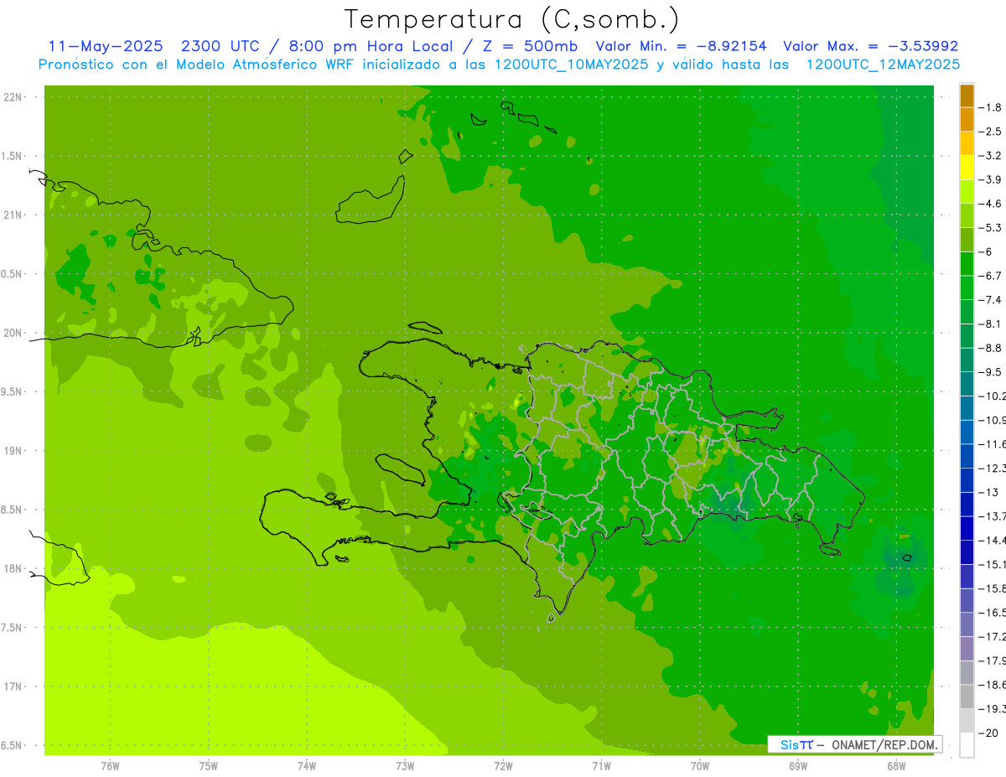Pick the gold swatch between -2.5 and -3.2

click(967, 143)
